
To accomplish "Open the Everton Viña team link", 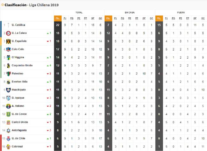I will point(19,82).
